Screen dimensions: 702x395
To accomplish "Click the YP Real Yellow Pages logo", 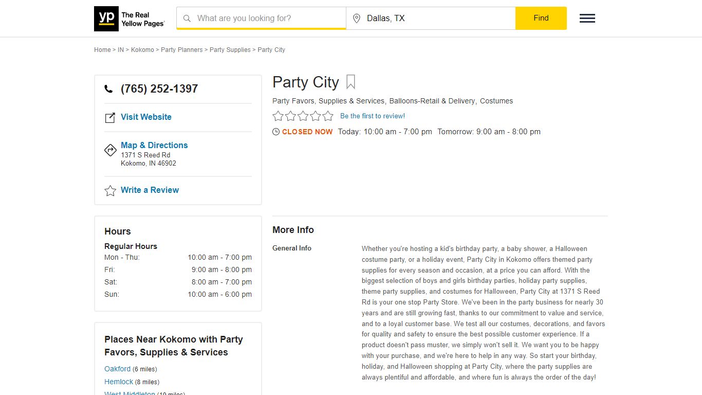I will [x=130, y=19].
